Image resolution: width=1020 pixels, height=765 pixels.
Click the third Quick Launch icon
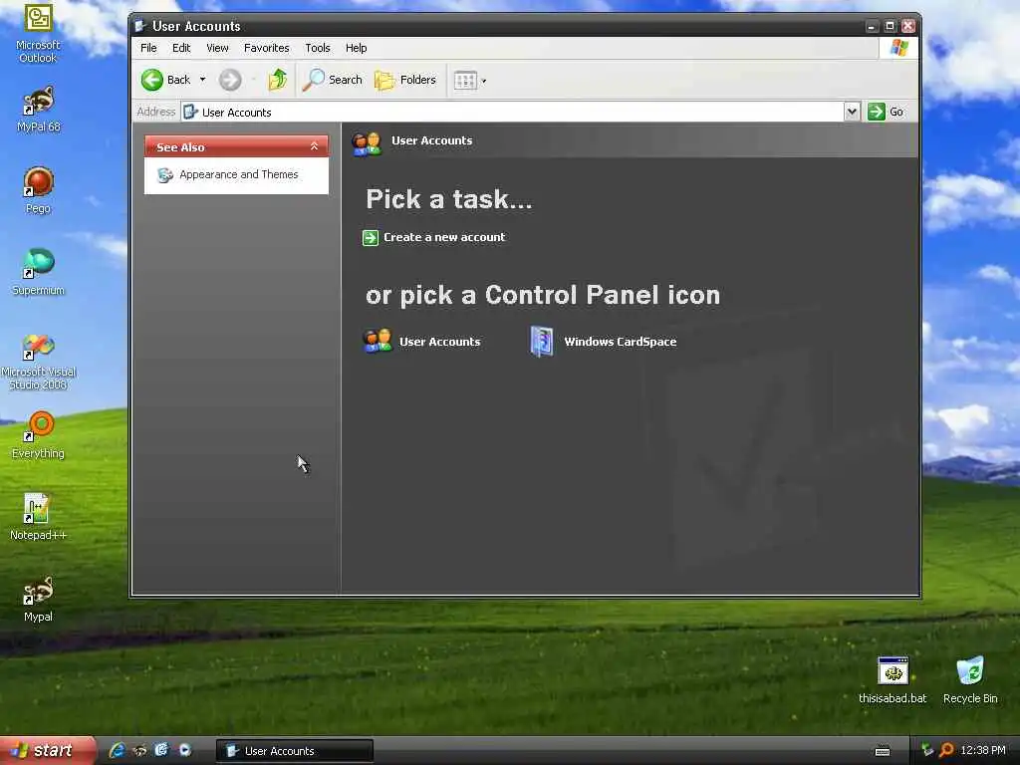click(162, 750)
